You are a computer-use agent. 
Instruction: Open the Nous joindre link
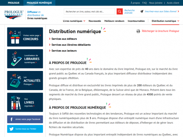(x=156, y=3)
